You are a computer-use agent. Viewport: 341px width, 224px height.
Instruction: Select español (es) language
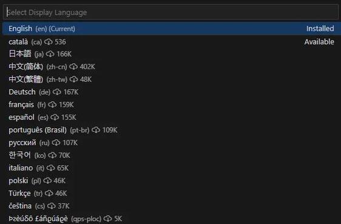[x=172, y=117]
